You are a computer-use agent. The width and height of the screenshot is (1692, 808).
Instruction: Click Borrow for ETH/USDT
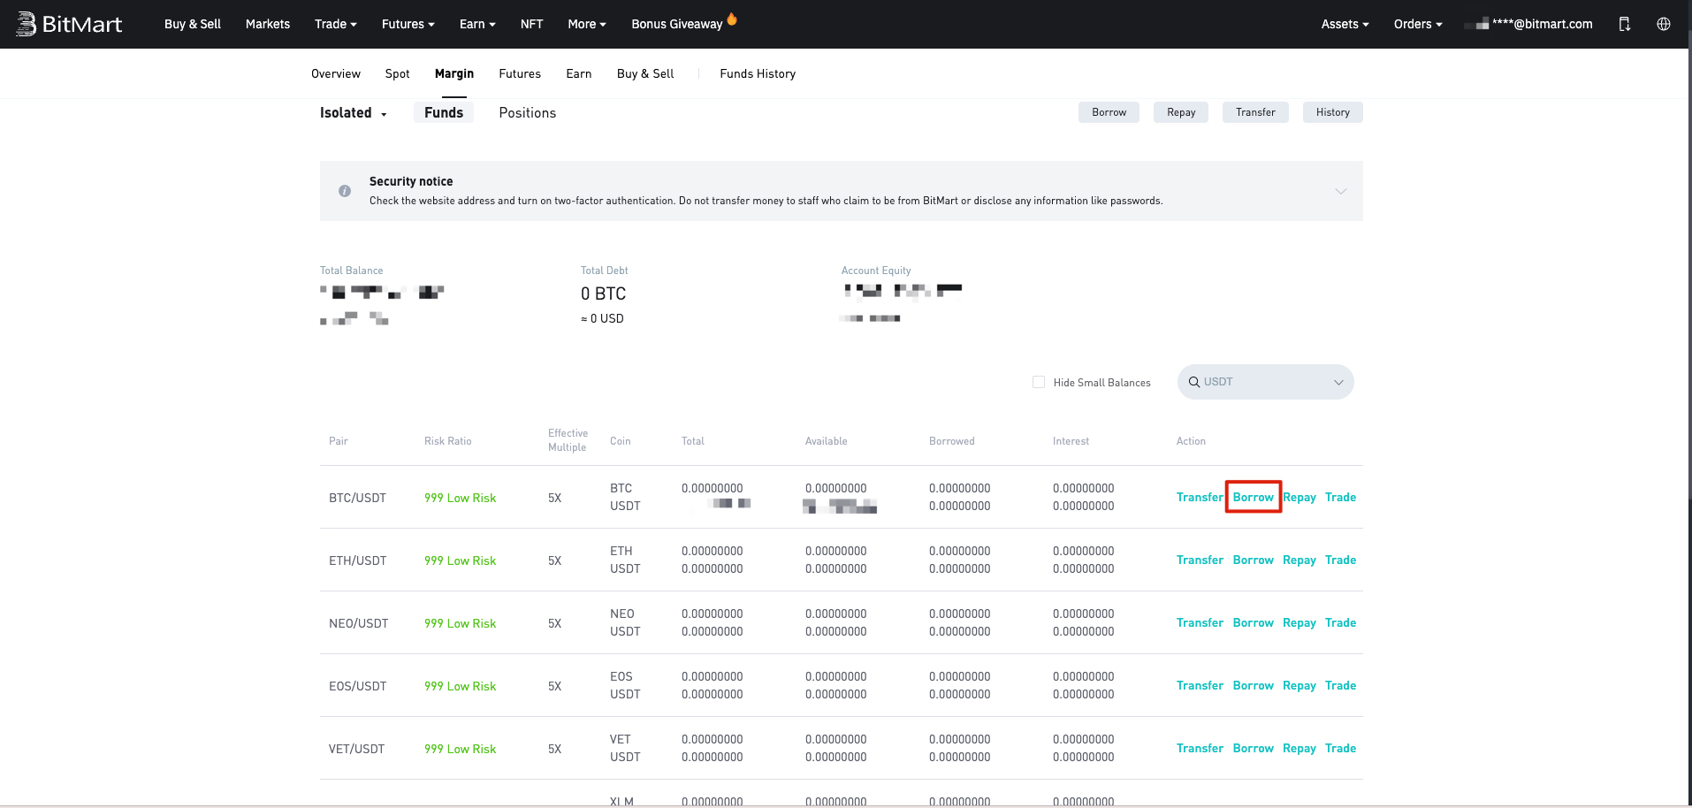pos(1254,560)
